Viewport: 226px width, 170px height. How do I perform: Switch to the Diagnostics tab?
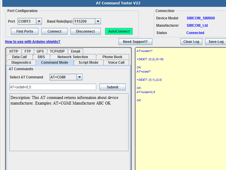click(21, 63)
